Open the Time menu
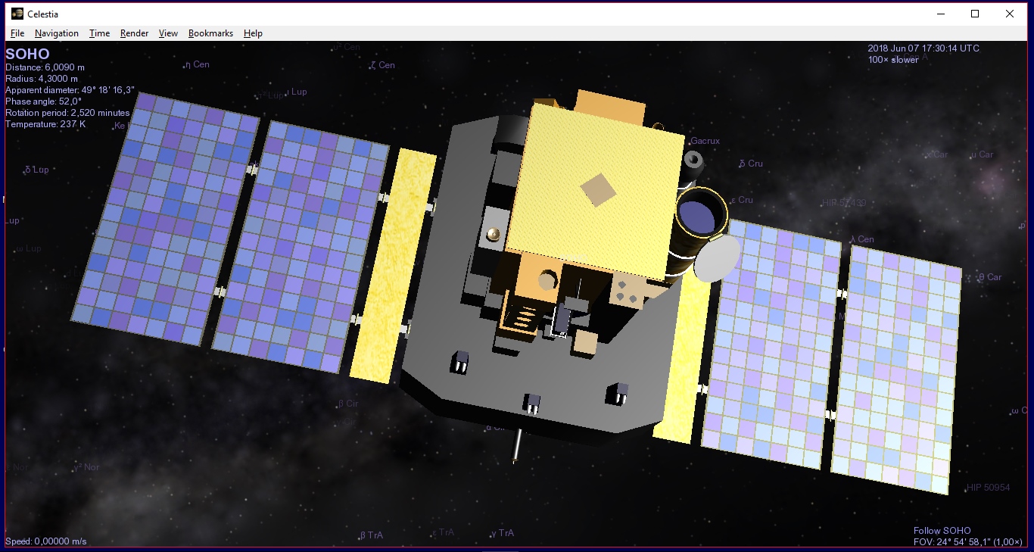 tap(99, 33)
